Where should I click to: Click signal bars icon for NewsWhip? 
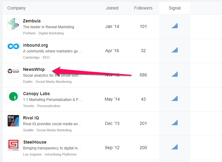point(175,75)
